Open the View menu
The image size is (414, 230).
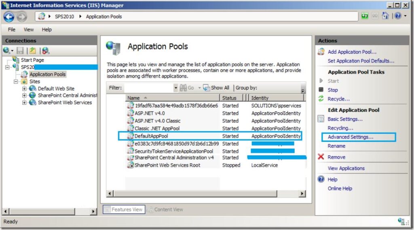click(29, 30)
